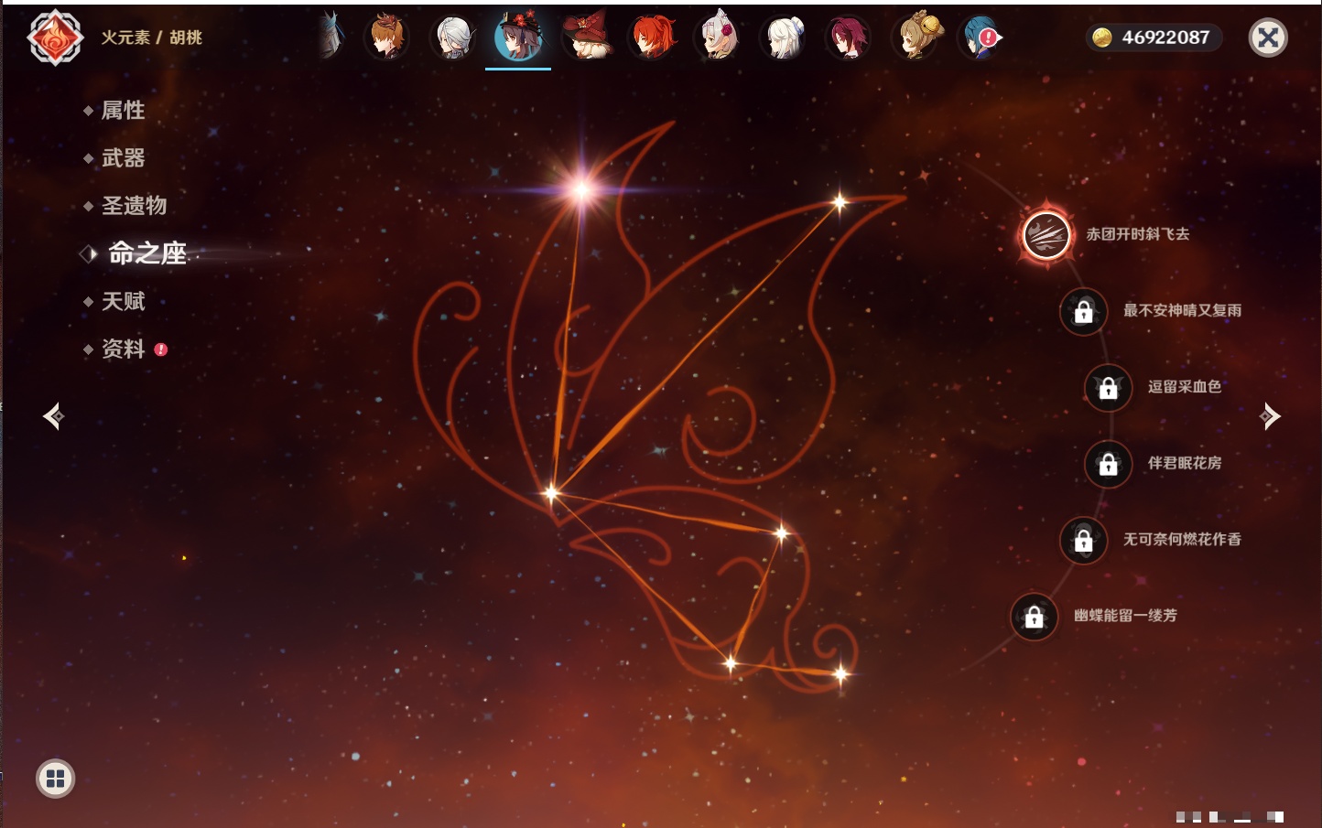Image resolution: width=1322 pixels, height=828 pixels.
Task: Click the constellation label 伴君眠花房
Action: (x=1185, y=463)
